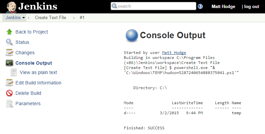Click log out in the header
Viewport: 265px width, 134px height.
point(252,6)
